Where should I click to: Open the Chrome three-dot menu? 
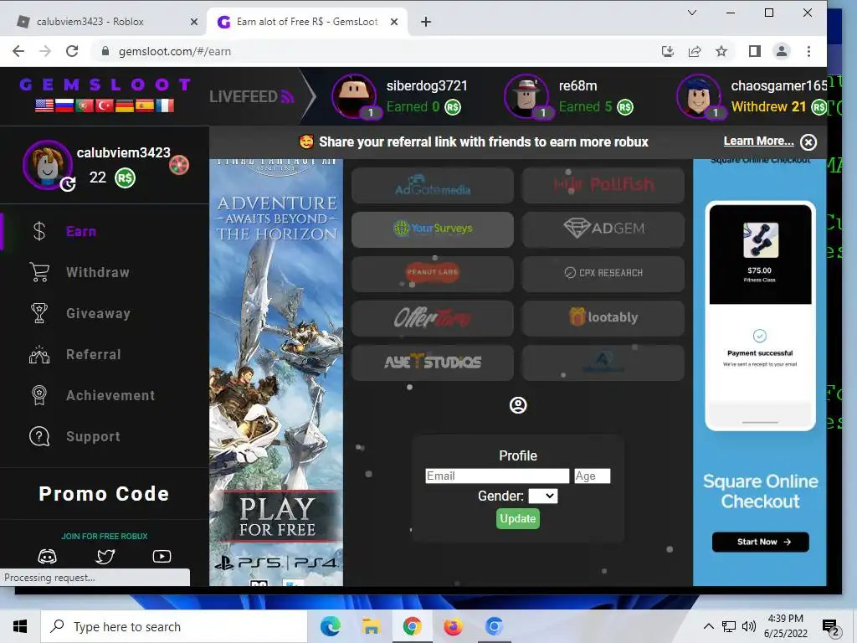[x=809, y=51]
